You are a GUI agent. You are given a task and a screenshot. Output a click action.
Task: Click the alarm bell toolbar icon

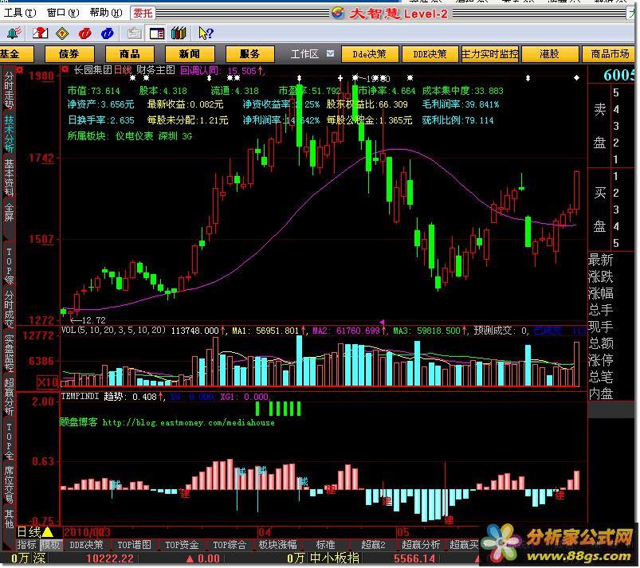(14, 33)
